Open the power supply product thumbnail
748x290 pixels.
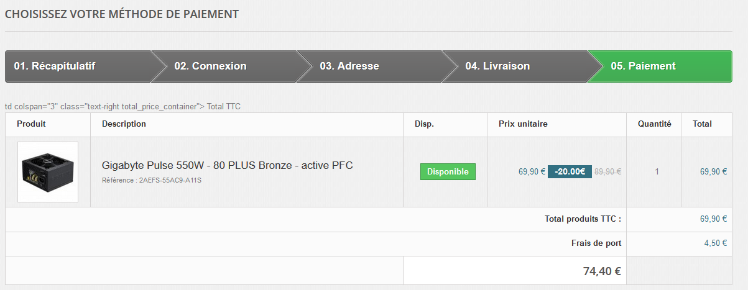(48, 172)
